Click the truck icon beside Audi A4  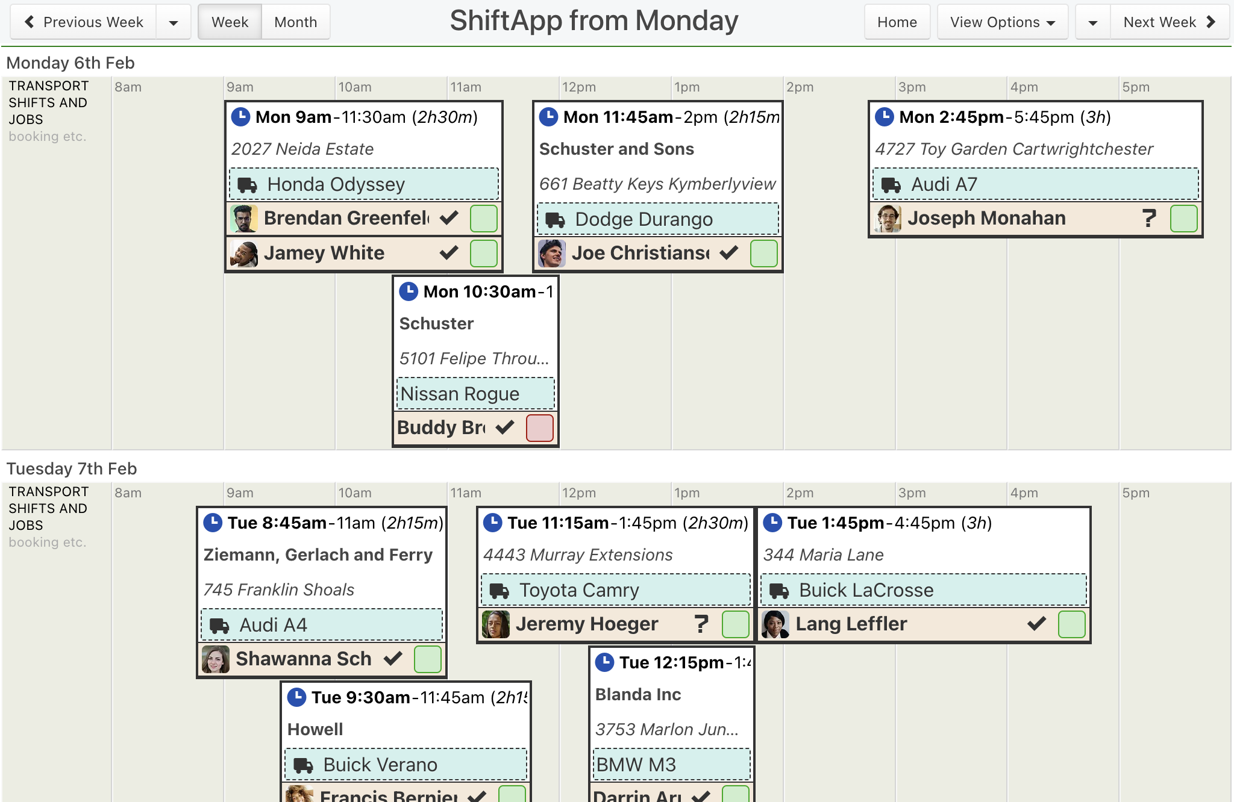220,626
